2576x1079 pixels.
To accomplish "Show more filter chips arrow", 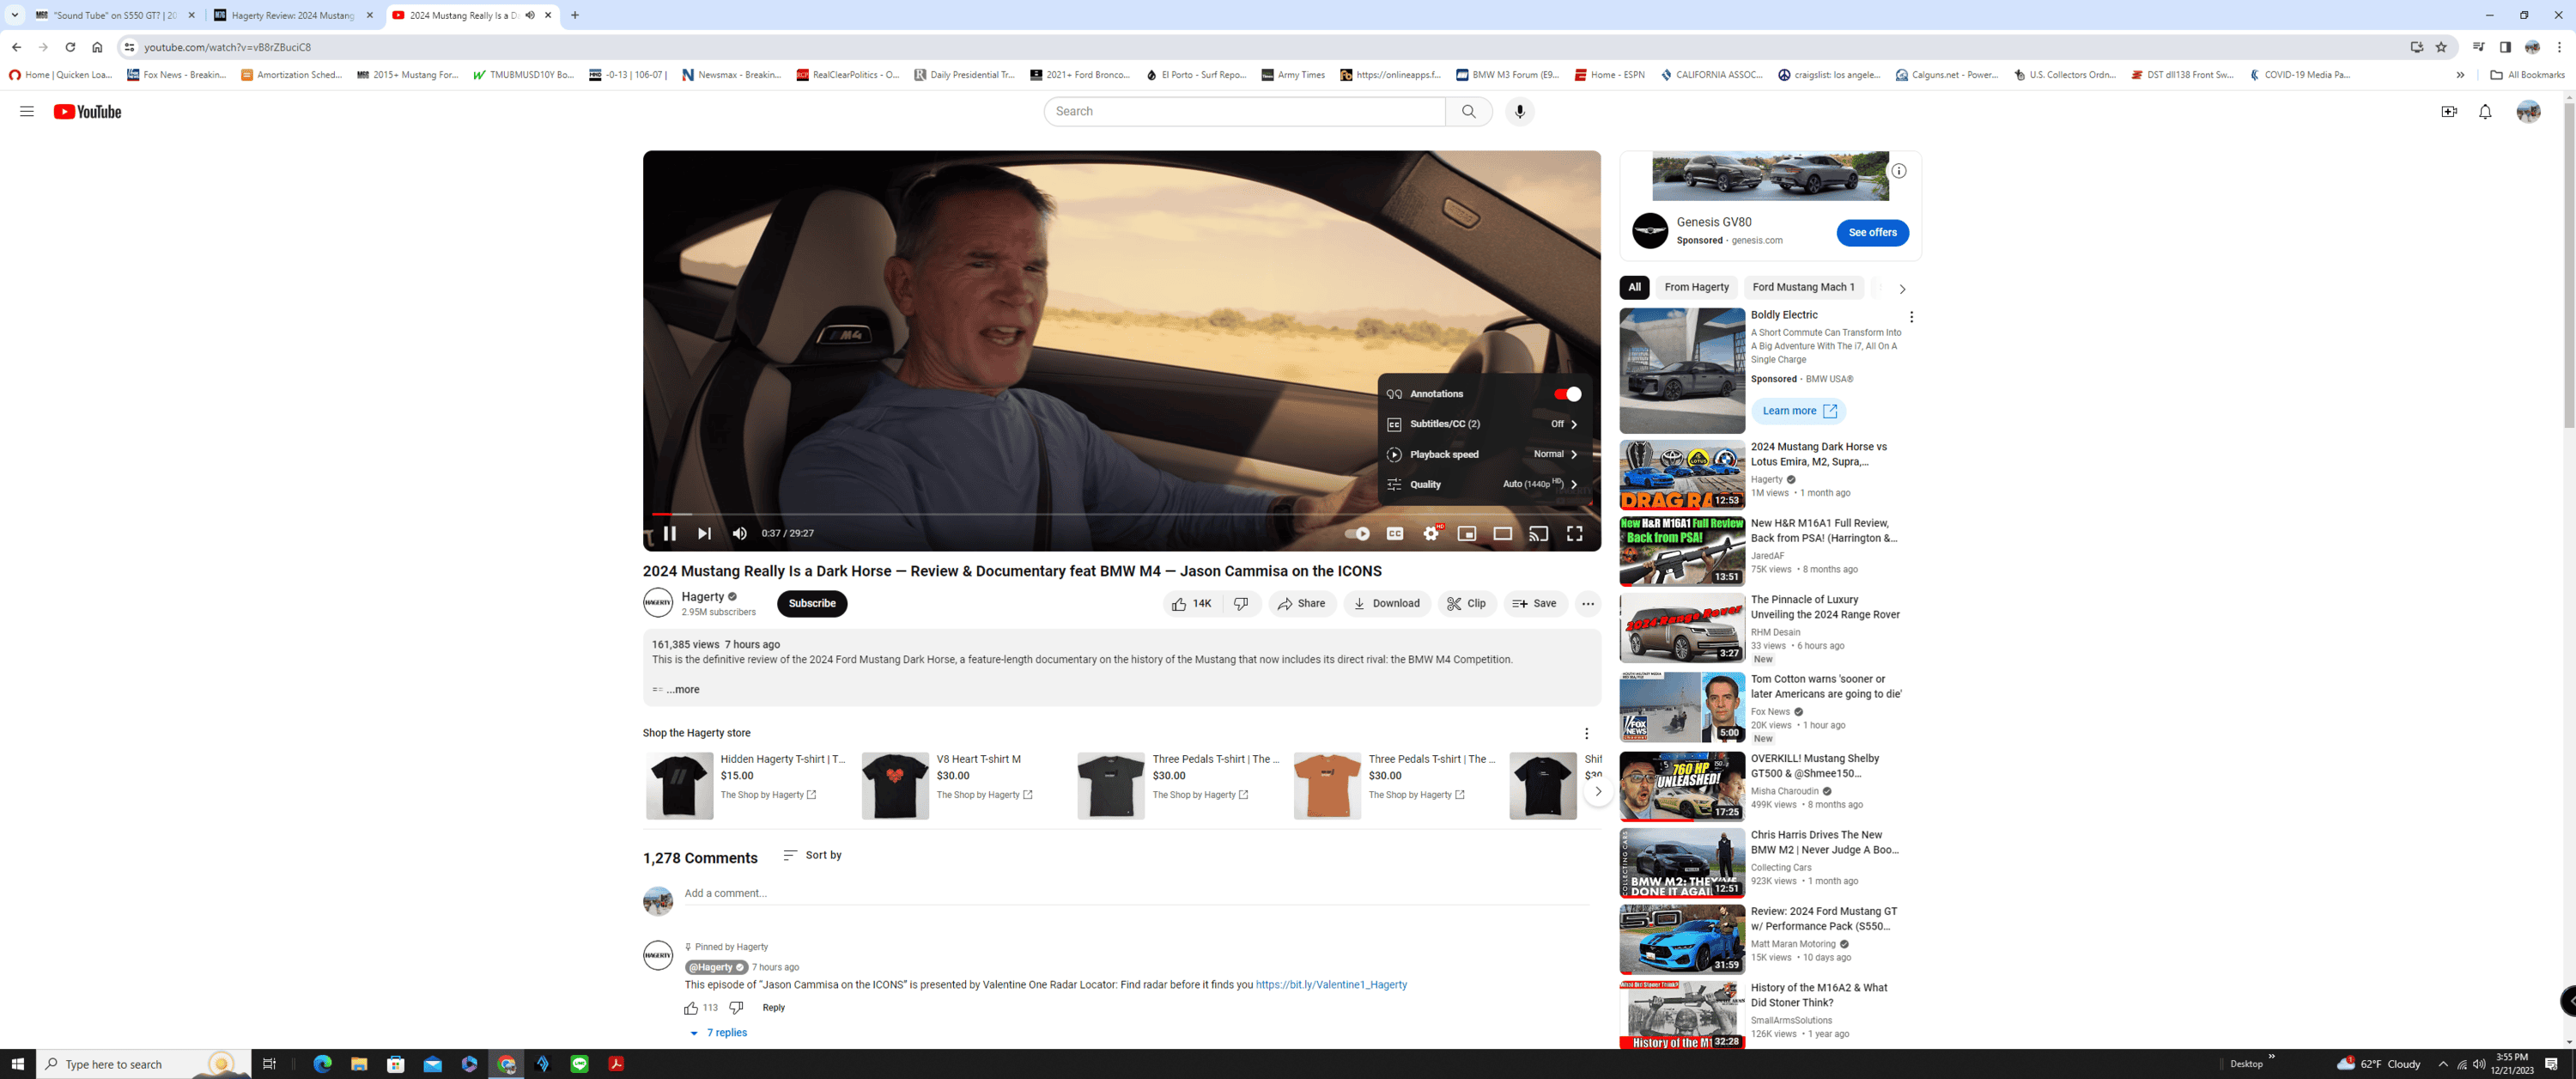I will (x=1902, y=289).
